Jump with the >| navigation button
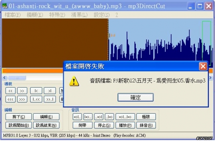Screen dimensions: 215x141 coord(50,91)
